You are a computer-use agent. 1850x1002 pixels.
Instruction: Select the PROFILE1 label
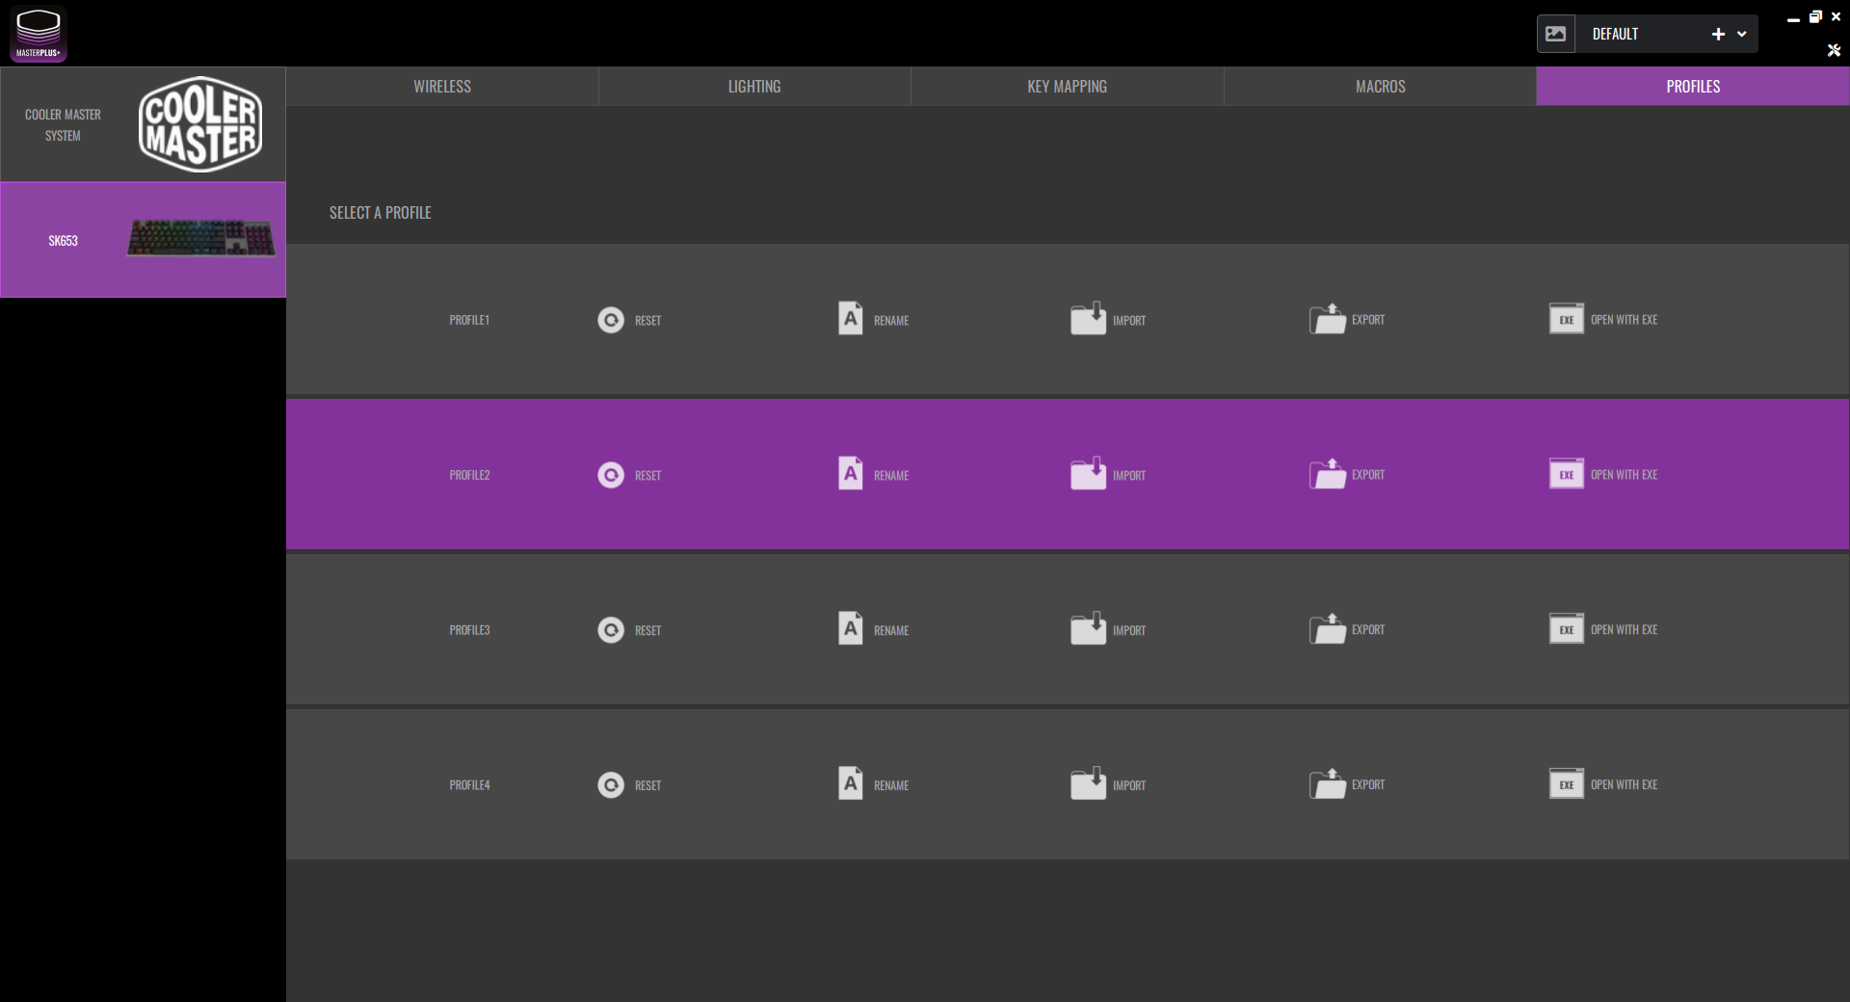[x=469, y=320]
